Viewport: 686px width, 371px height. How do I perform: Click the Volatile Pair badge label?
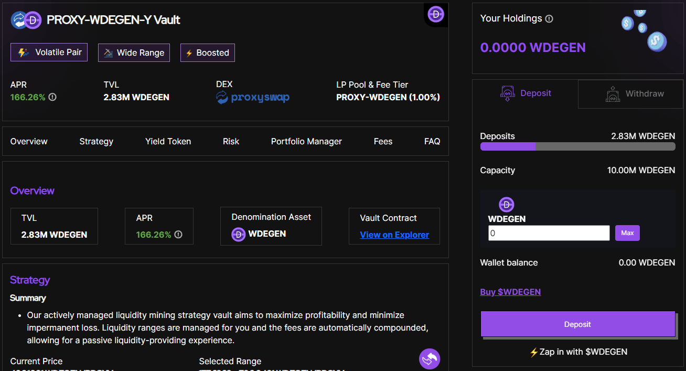point(59,52)
